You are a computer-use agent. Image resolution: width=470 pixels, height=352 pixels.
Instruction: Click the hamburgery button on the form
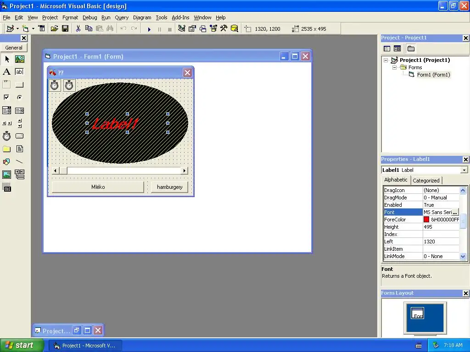tap(170, 187)
